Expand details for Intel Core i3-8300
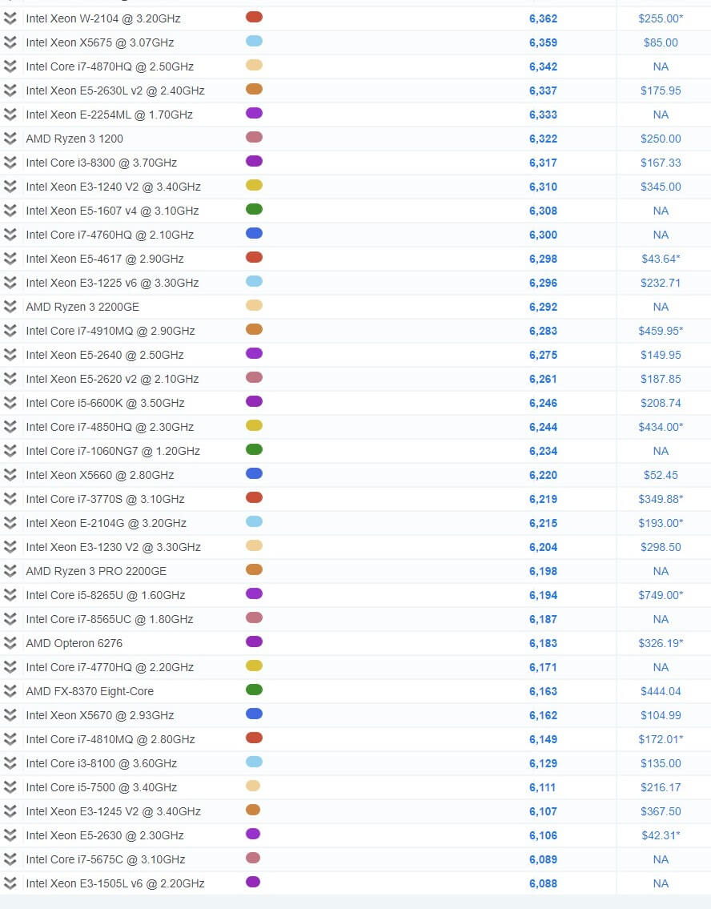The width and height of the screenshot is (711, 909). (x=10, y=163)
